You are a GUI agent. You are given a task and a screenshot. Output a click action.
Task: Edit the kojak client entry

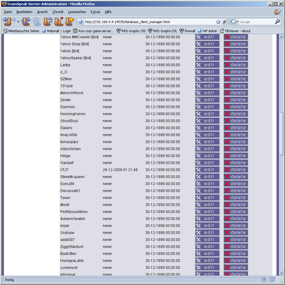(207, 226)
